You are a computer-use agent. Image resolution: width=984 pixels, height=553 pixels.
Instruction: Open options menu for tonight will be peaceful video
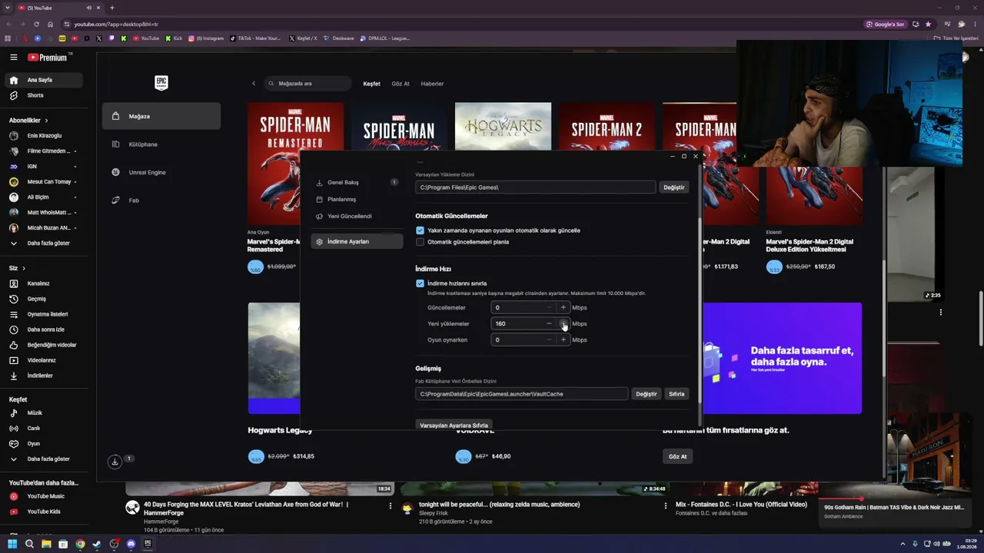click(666, 506)
